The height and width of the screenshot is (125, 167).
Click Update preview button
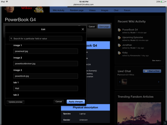16,102
